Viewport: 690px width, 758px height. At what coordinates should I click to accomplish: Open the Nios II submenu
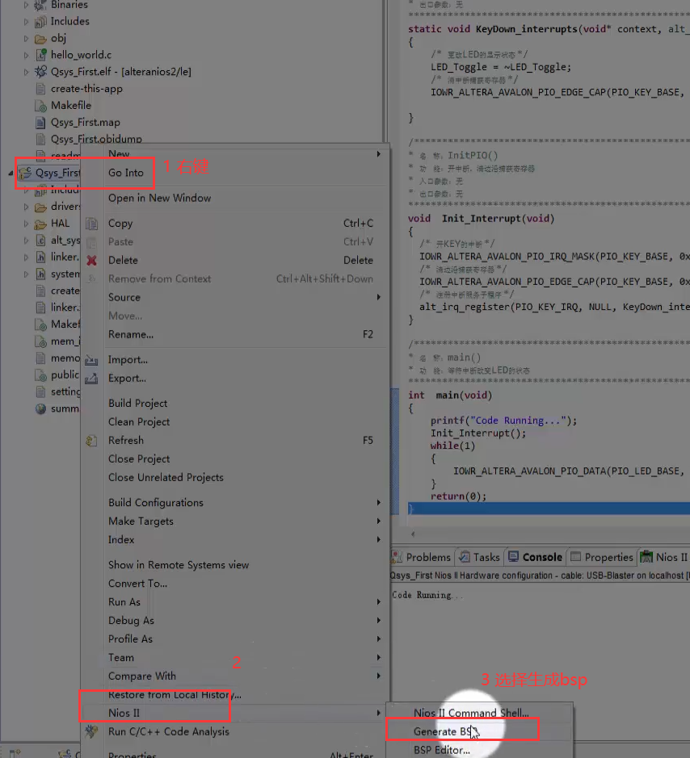[x=234, y=713]
